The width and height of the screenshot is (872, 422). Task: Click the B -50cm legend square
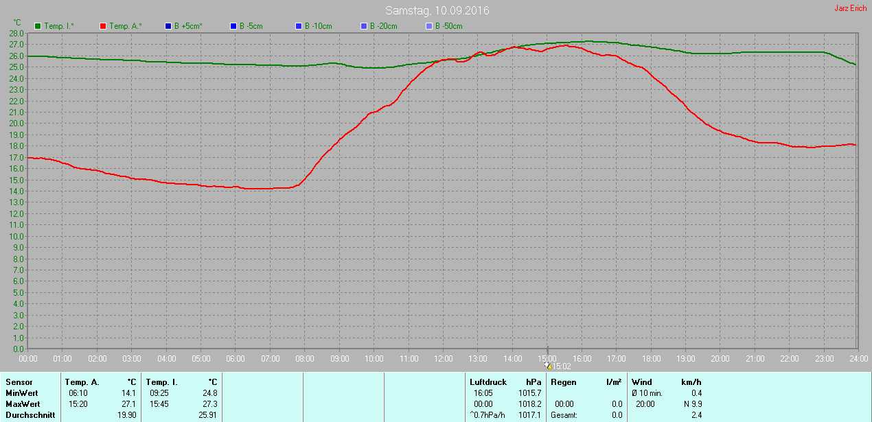point(429,26)
